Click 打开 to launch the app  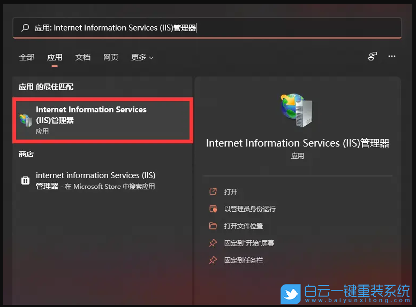[x=231, y=191]
